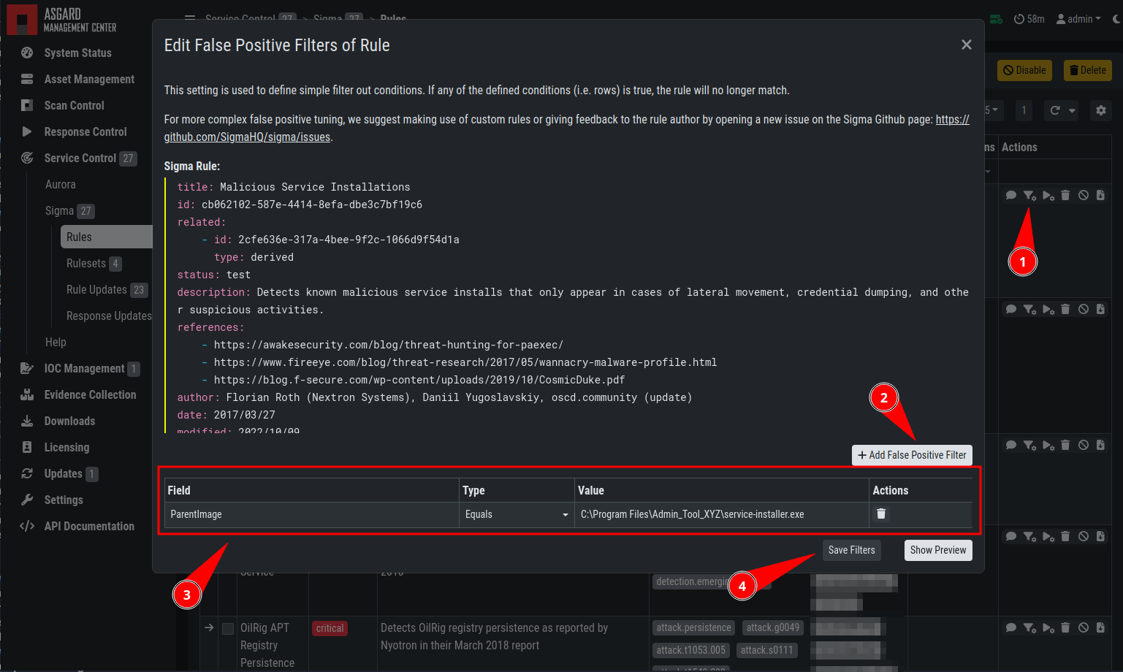Open Asset Management in the sidebar
The width and height of the screenshot is (1123, 672).
point(89,79)
